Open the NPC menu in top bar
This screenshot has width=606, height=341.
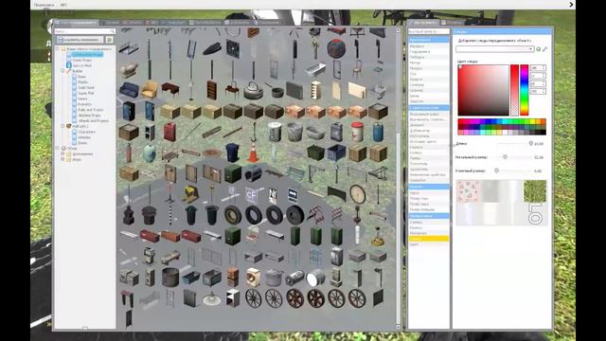click(63, 5)
